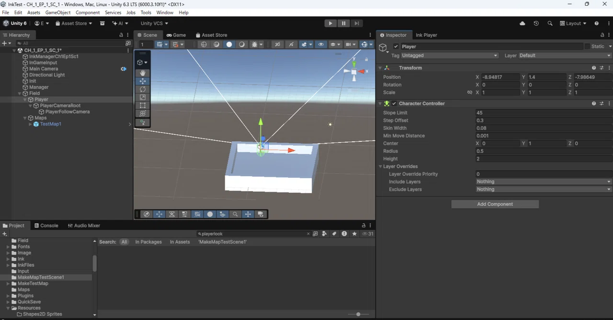
Task: Toggle the Inspector lock icon
Action: tap(602, 35)
